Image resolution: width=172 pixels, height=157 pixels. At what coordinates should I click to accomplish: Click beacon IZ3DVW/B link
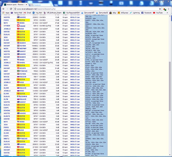(x=23, y=96)
